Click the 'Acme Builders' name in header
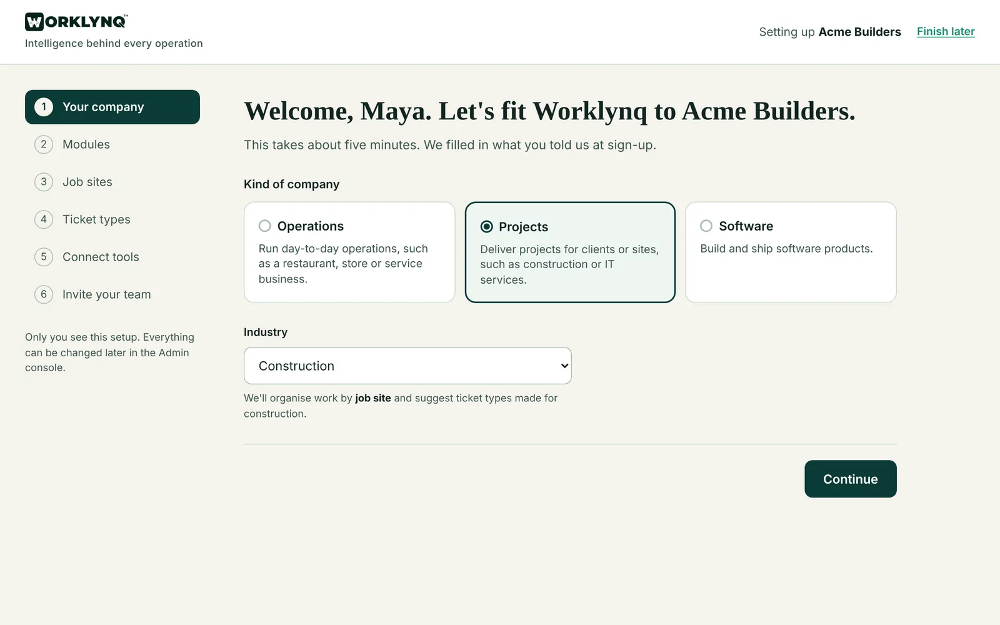This screenshot has width=1000, height=625. (860, 32)
